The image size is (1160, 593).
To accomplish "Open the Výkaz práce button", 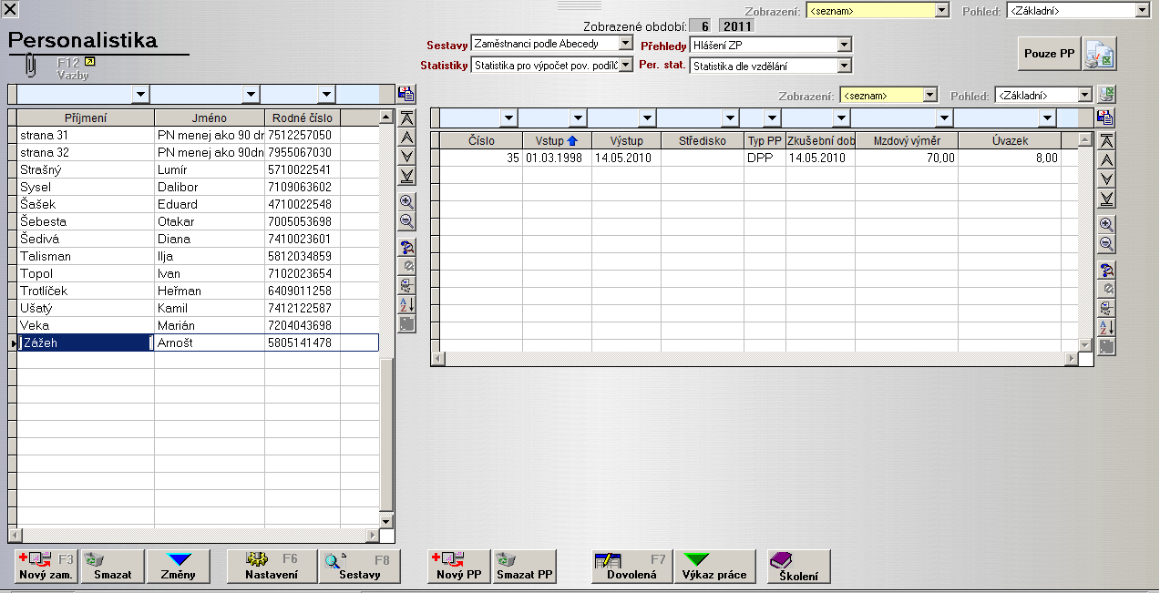I will 713,567.
